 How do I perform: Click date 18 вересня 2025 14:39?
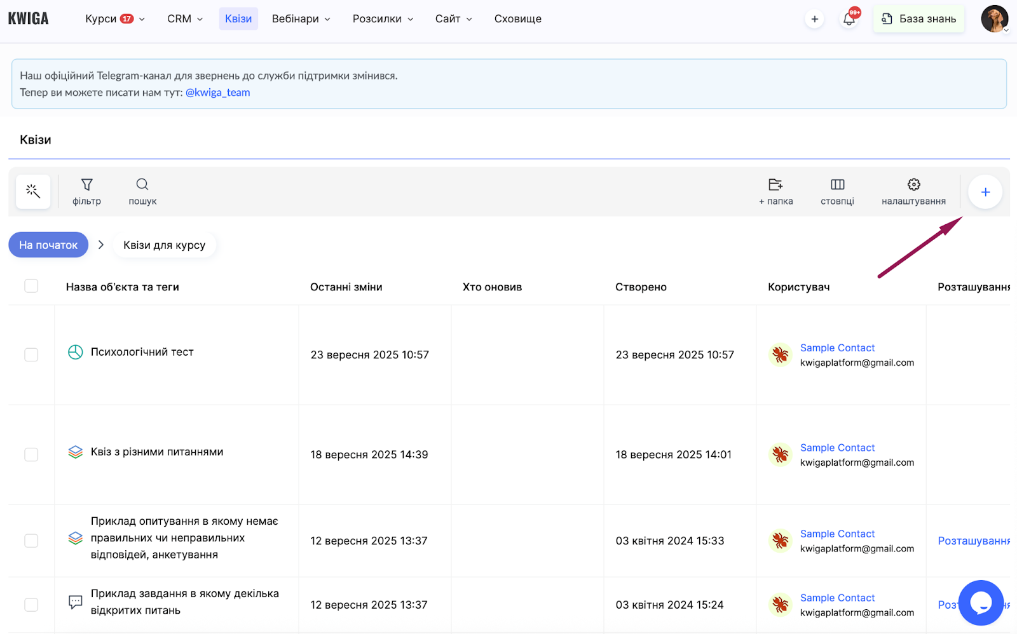click(369, 454)
